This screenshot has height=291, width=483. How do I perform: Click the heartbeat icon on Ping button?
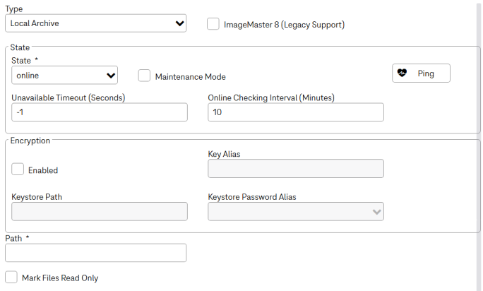[402, 73]
